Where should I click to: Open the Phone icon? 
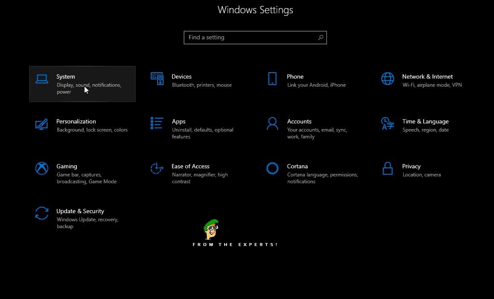[x=272, y=79]
